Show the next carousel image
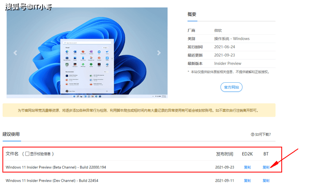Viewport: 313px width, 196px height. coord(159,53)
